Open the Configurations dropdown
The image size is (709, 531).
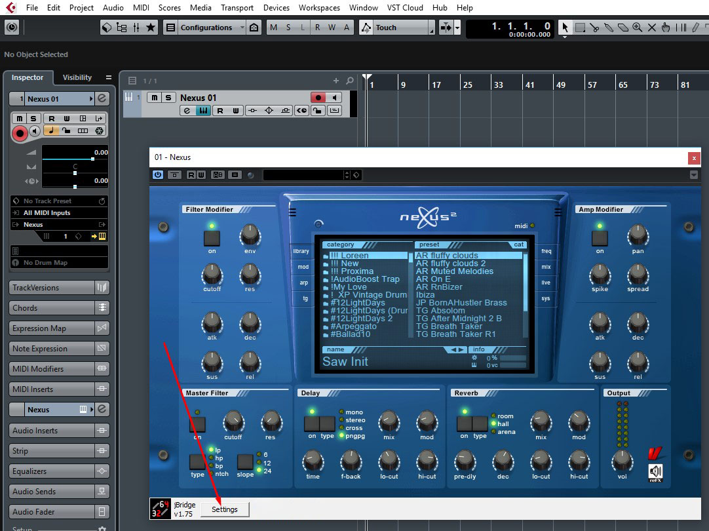(211, 28)
